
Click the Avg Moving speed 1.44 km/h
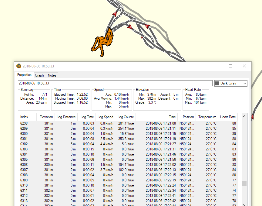coord(122,98)
